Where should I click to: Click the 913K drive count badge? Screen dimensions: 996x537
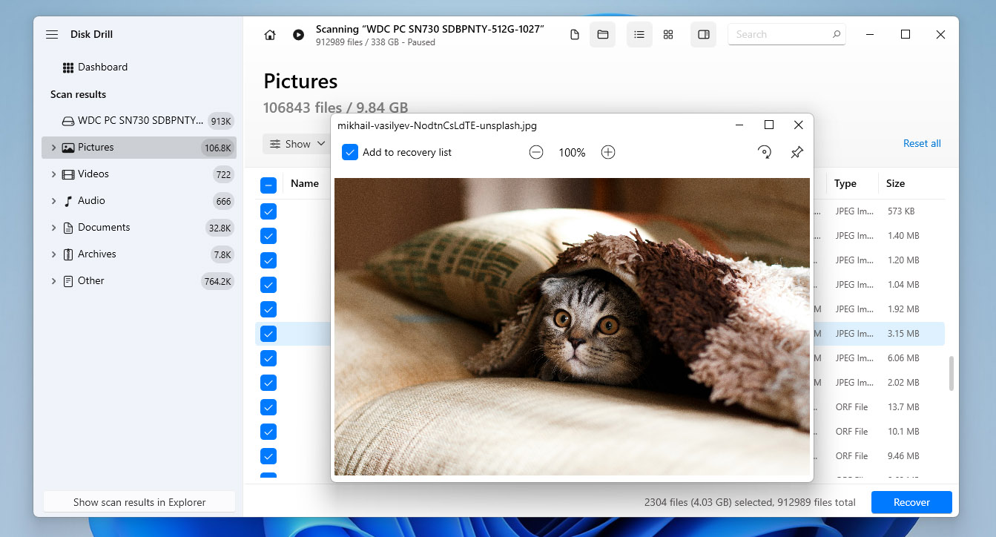(x=222, y=122)
